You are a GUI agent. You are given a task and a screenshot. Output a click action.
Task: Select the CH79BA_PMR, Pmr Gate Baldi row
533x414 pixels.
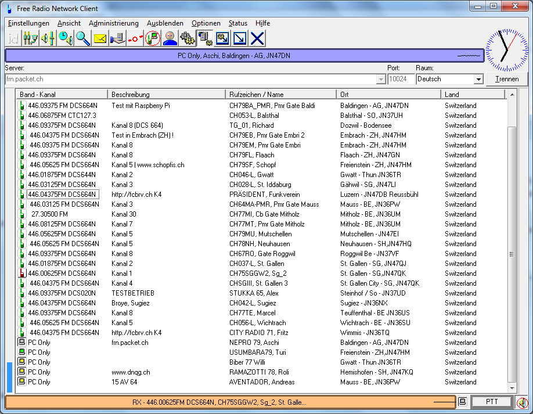click(261, 105)
